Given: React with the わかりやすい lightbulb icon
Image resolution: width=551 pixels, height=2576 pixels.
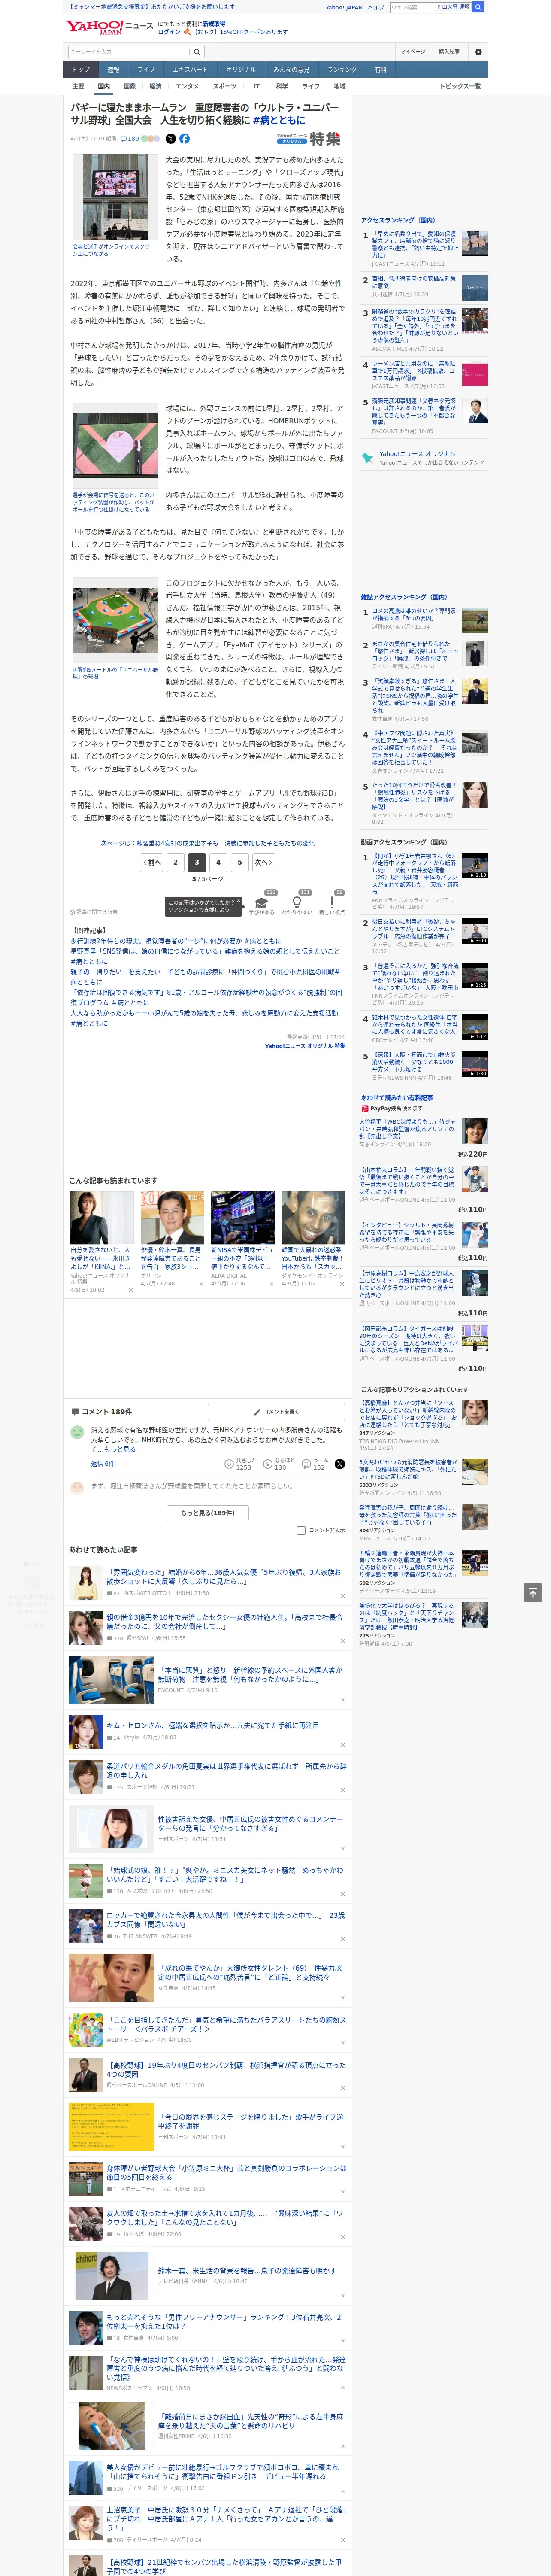Looking at the screenshot, I should (297, 903).
